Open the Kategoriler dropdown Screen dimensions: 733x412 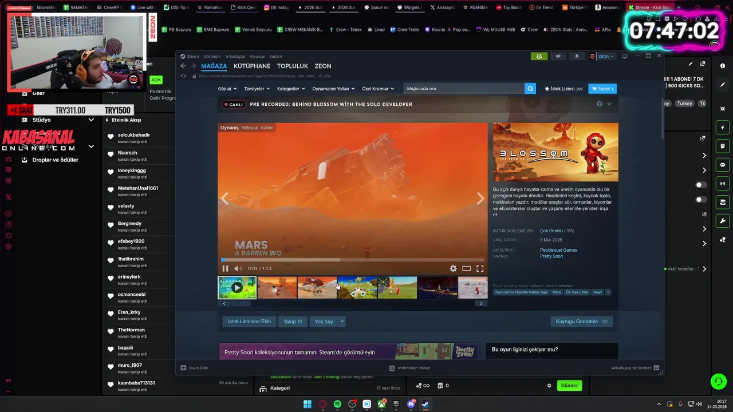290,89
